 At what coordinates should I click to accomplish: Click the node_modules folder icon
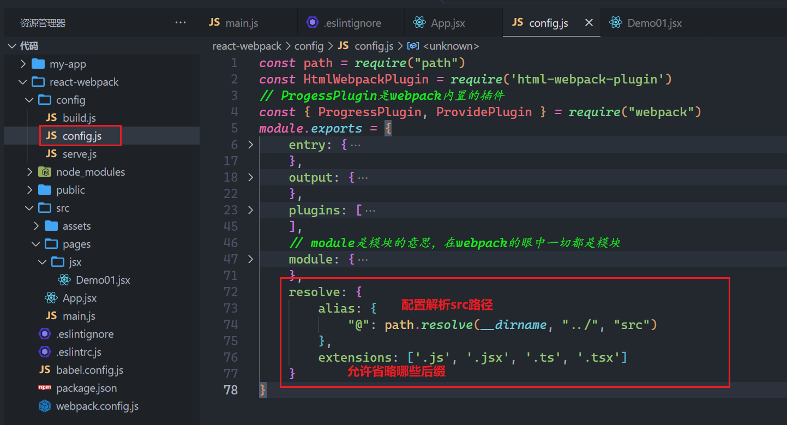45,172
